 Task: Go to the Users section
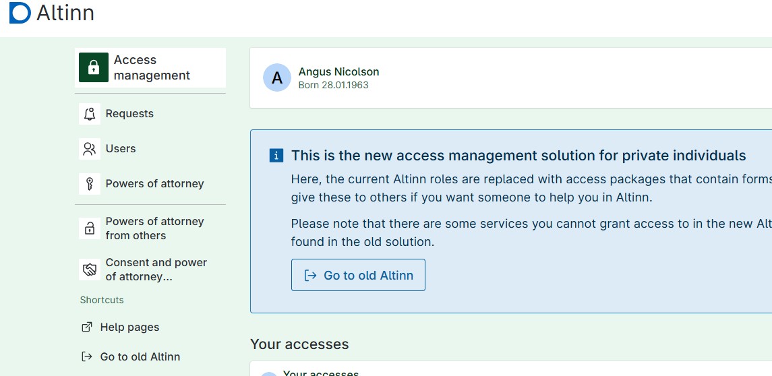(150, 149)
